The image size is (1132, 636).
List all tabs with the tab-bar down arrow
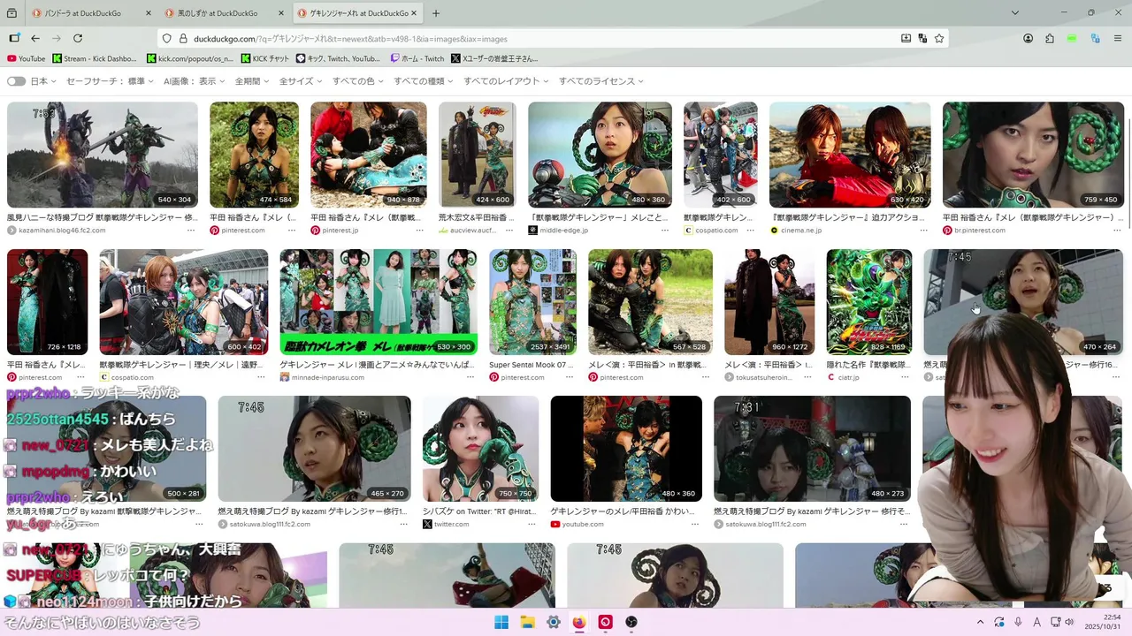1015,13
